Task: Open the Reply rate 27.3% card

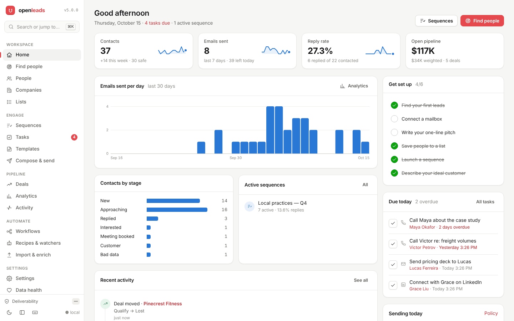Action: (351, 51)
